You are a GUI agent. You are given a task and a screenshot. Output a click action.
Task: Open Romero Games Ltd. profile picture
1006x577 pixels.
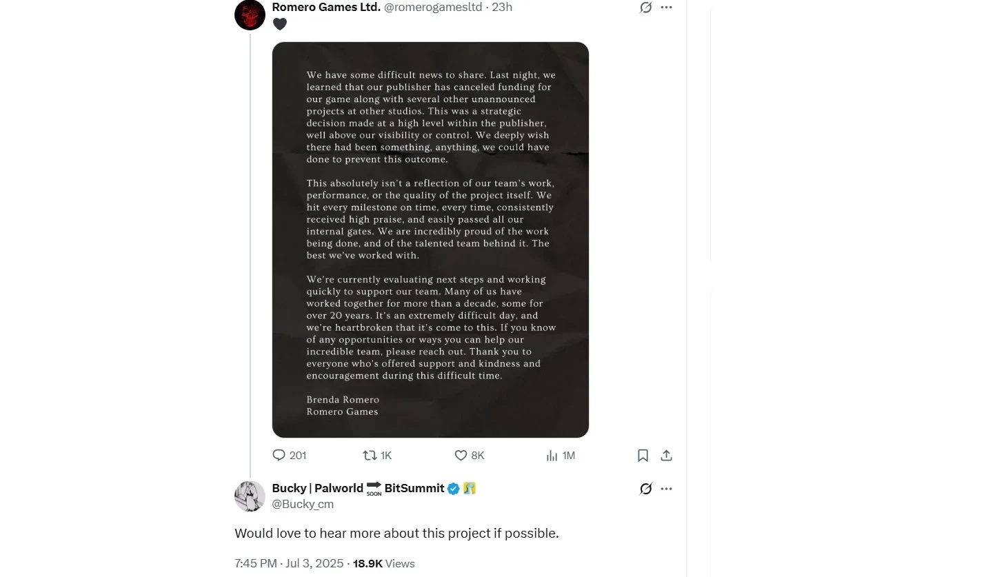pyautogui.click(x=250, y=14)
